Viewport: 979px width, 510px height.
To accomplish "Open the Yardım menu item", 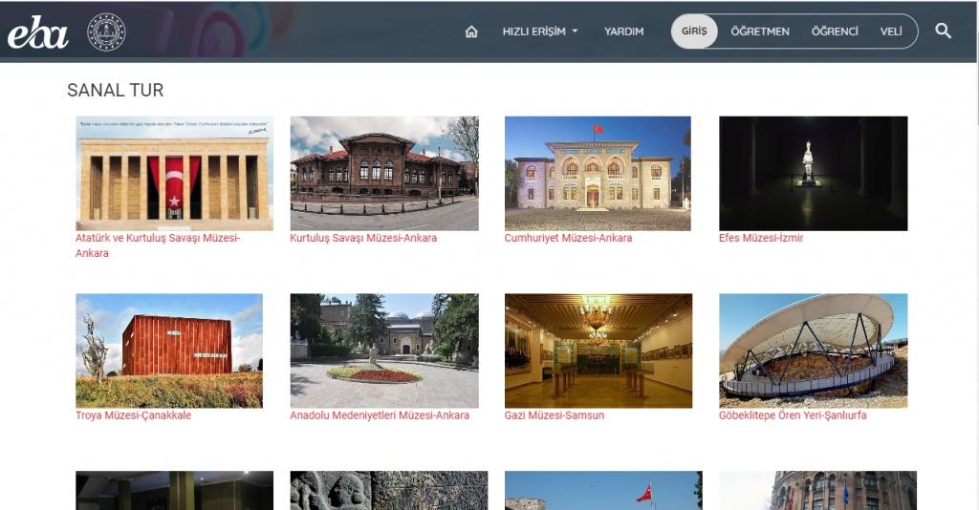I will pyautogui.click(x=623, y=32).
